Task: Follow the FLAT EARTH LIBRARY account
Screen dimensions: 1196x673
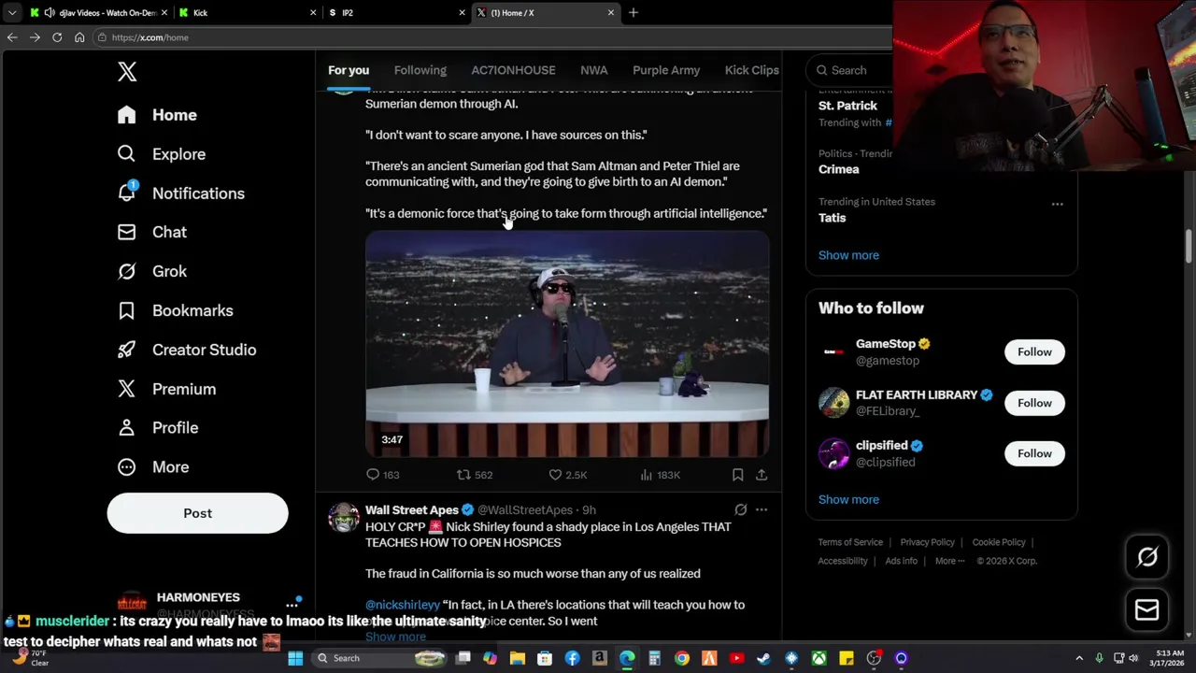Action: click(x=1034, y=403)
